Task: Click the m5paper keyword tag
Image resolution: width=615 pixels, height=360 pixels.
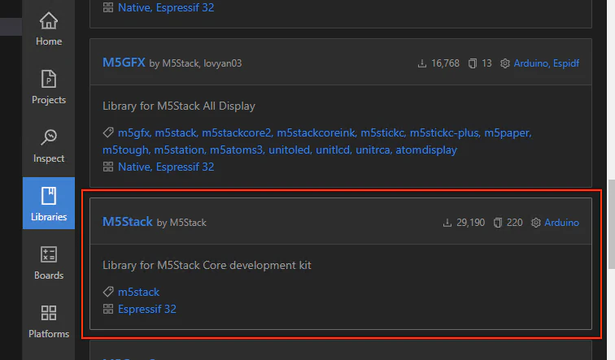Action: pyautogui.click(x=508, y=132)
